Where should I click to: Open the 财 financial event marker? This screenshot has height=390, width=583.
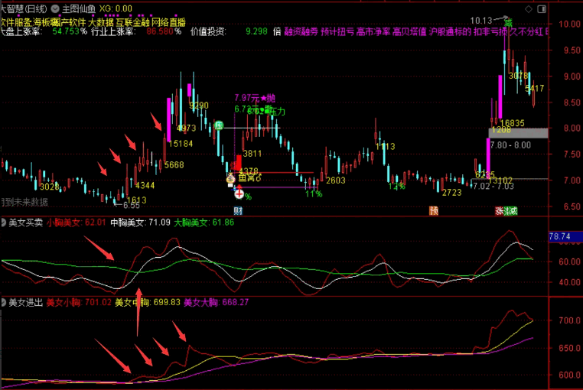click(238, 211)
